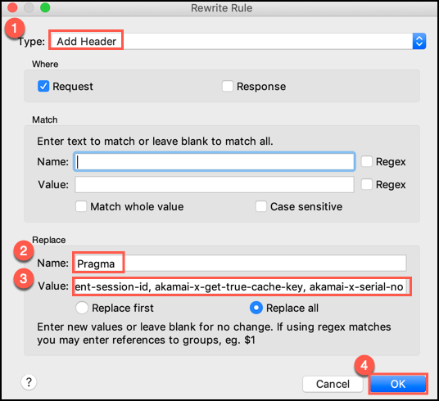The width and height of the screenshot is (439, 401).
Task: Confirm with the OK button
Action: coord(398,384)
